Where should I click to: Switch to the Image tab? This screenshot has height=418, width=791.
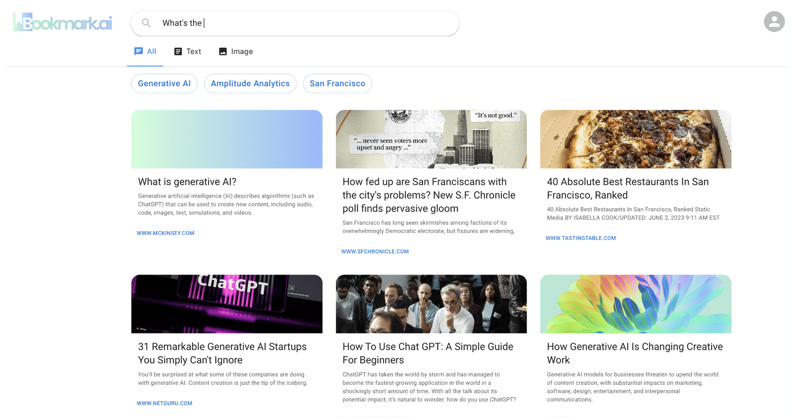click(235, 51)
